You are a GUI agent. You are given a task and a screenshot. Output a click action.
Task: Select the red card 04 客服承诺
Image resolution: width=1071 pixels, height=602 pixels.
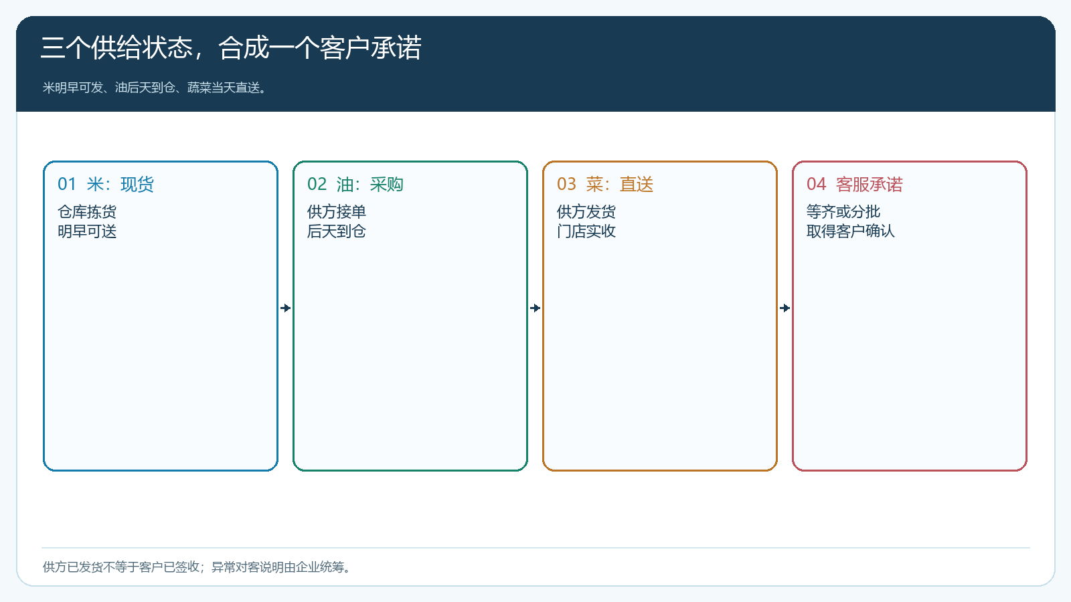click(910, 316)
